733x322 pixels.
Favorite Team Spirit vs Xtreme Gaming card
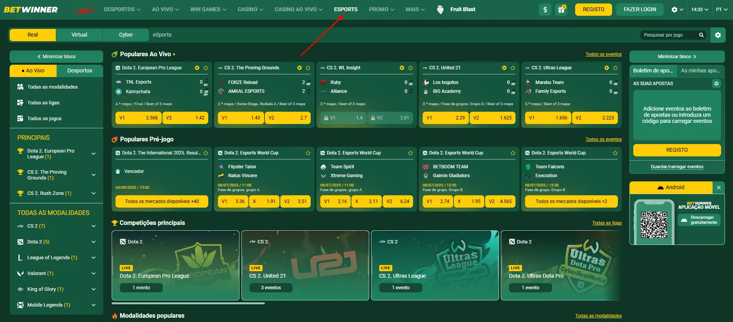[411, 153]
